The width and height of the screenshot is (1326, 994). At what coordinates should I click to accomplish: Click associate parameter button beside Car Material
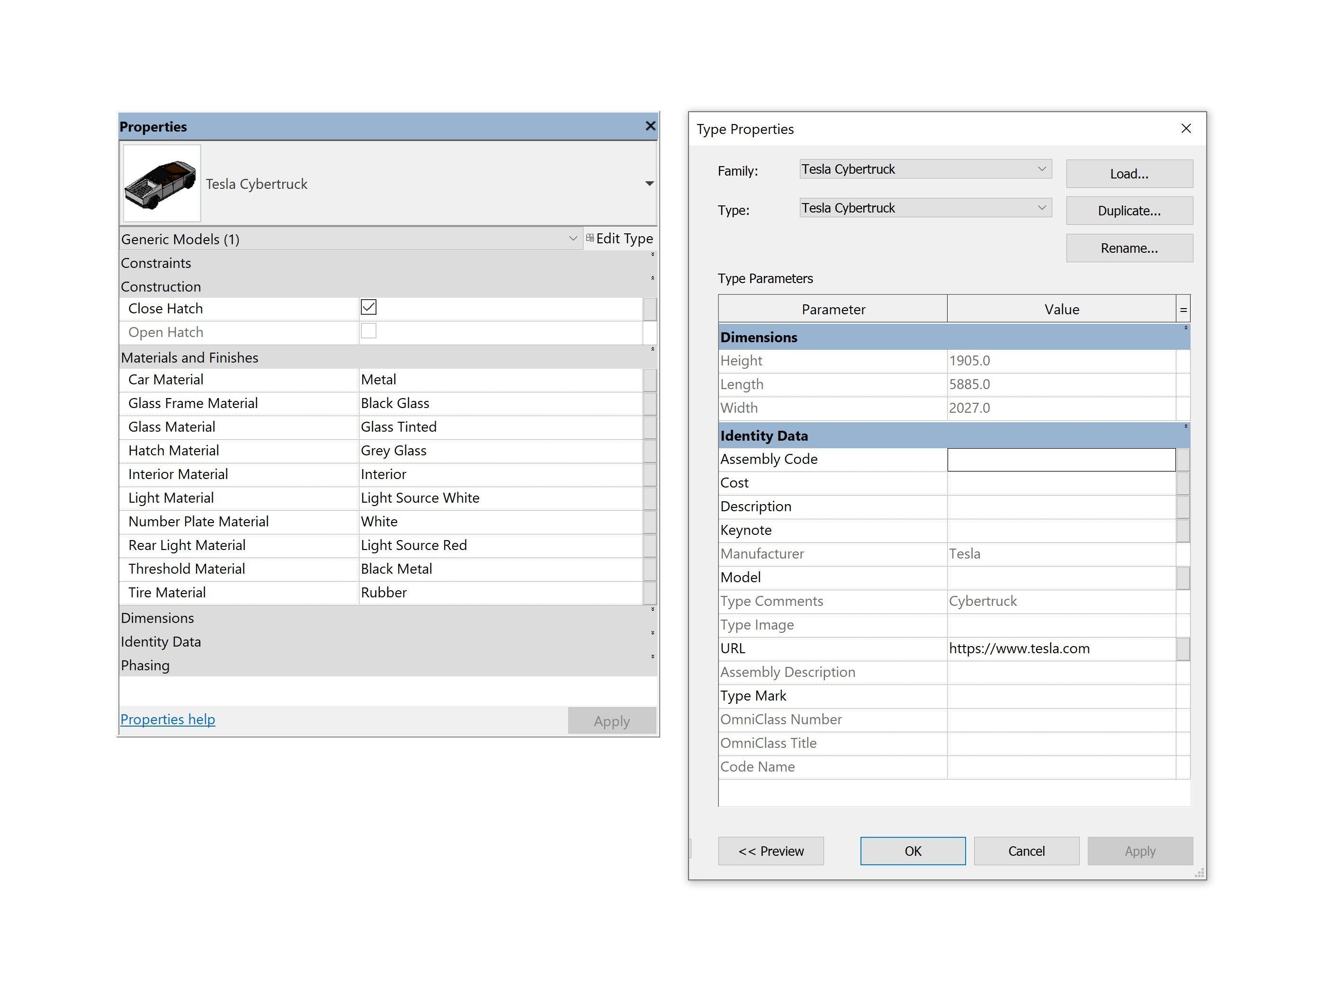point(649,380)
